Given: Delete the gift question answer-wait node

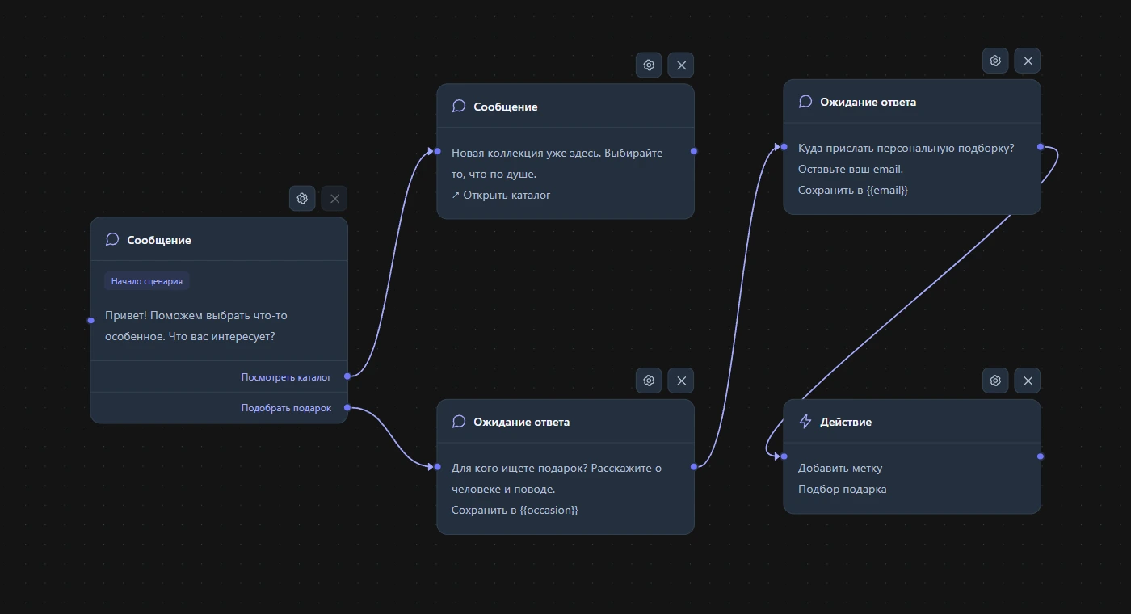Looking at the screenshot, I should coord(681,381).
